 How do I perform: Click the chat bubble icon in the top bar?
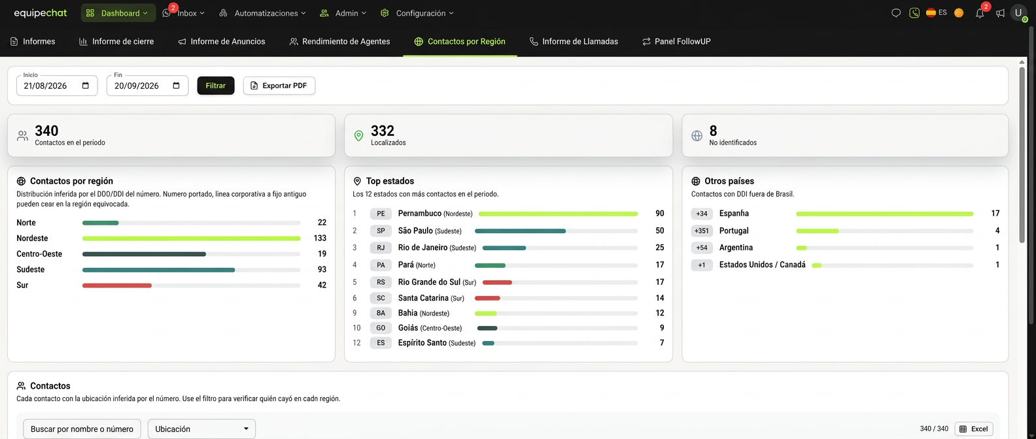tap(896, 13)
